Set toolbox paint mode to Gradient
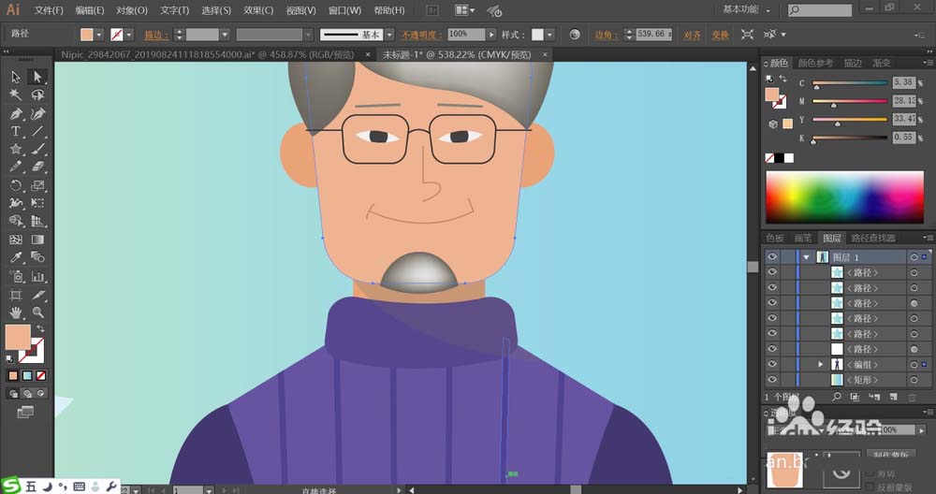This screenshot has height=494, width=936. pos(27,376)
